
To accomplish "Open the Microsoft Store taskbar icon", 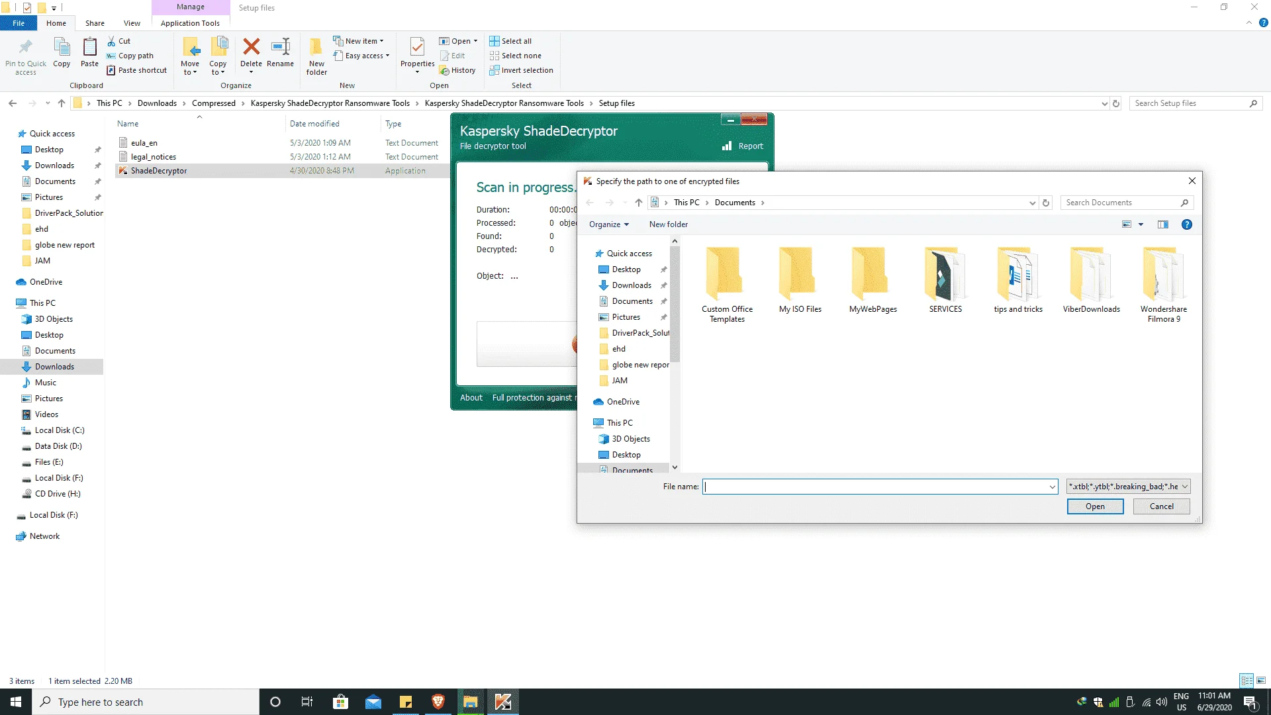I will pos(341,702).
